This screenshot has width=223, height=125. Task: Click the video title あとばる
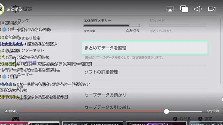point(14,9)
